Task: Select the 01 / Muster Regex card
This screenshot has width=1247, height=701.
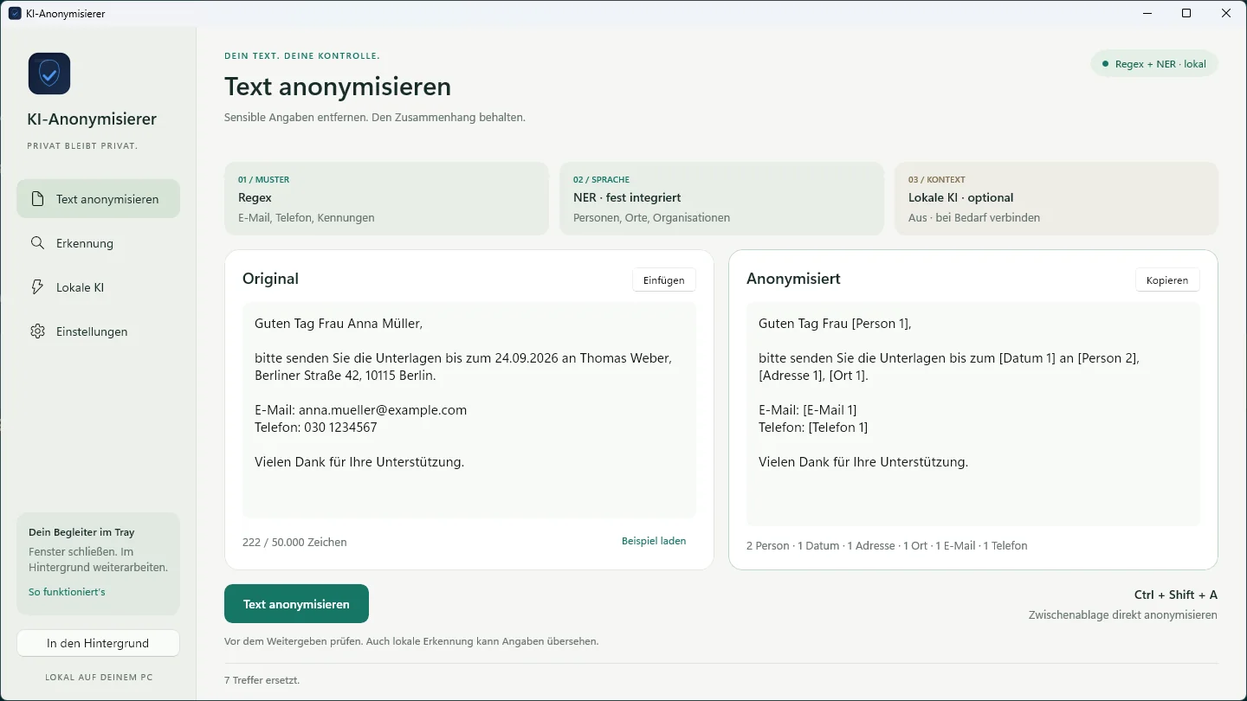Action: [386, 199]
